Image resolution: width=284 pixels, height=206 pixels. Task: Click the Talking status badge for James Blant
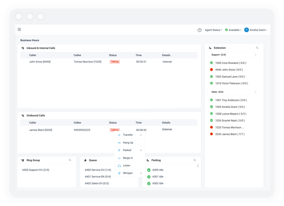click(x=115, y=130)
